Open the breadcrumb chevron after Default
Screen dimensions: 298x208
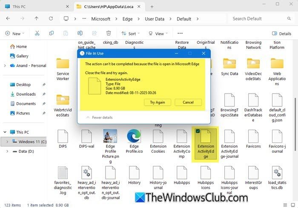coord(198,19)
